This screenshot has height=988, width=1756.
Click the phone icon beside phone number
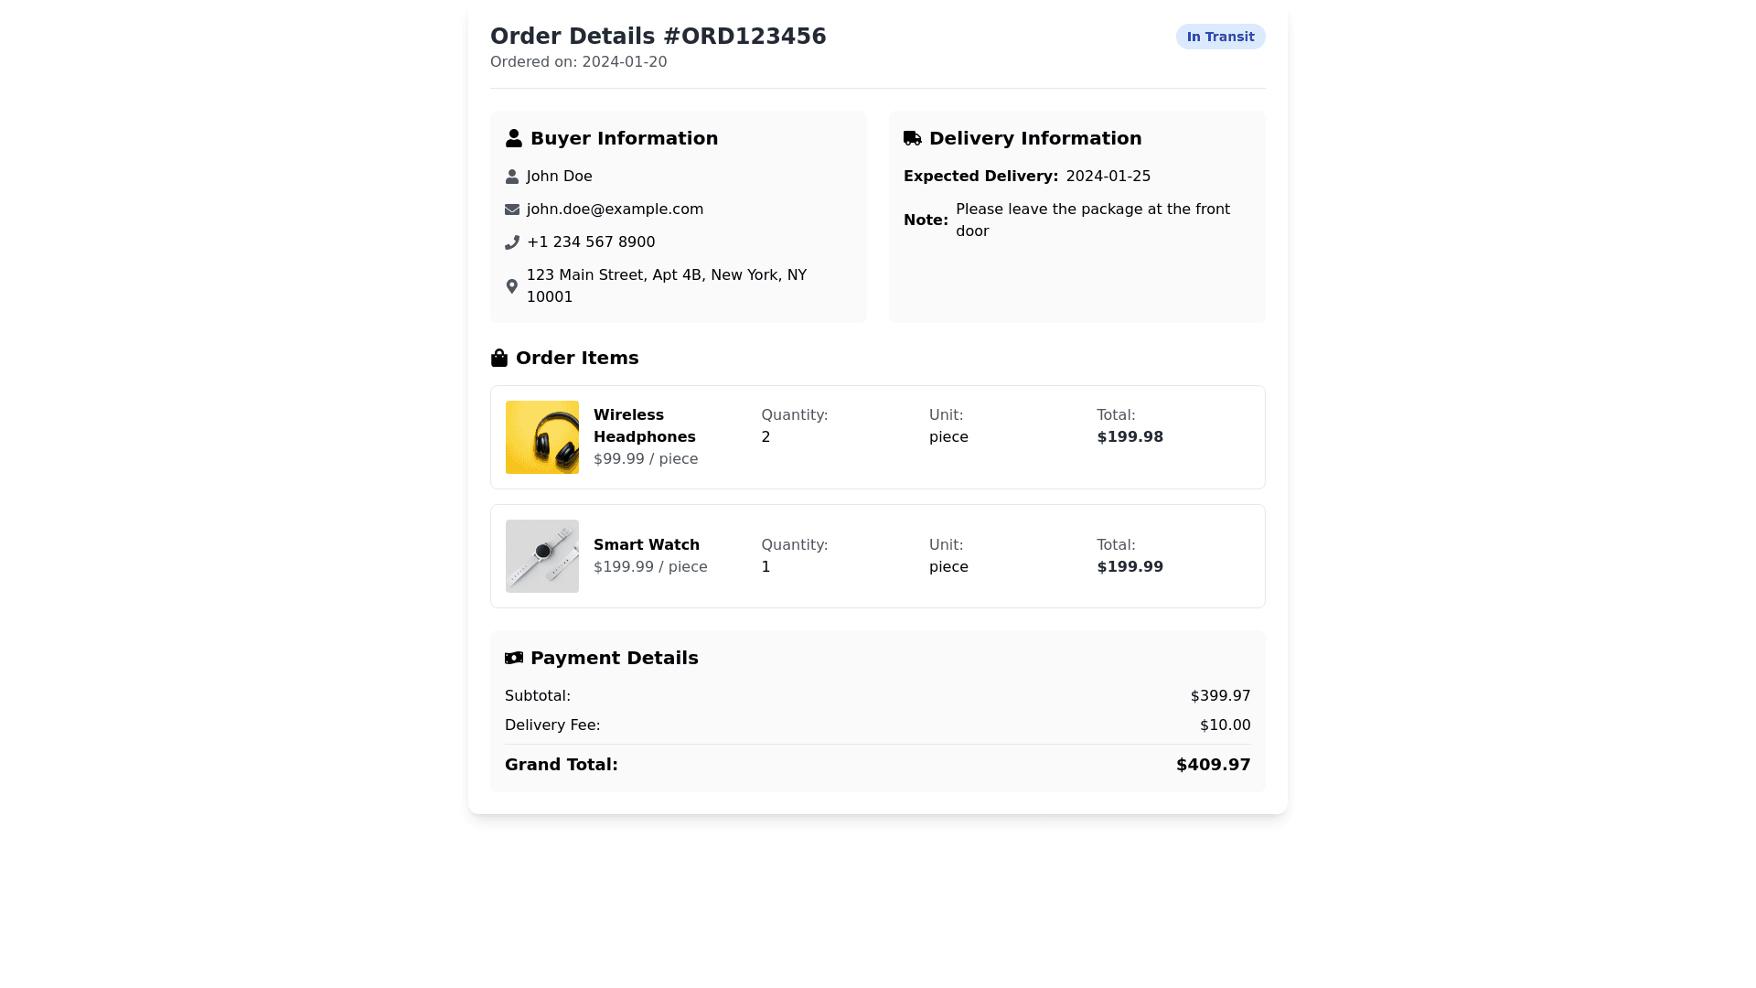tap(512, 242)
